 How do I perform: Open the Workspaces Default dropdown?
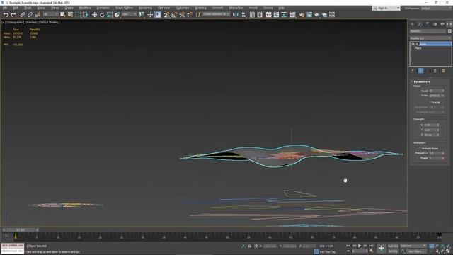tap(436, 8)
